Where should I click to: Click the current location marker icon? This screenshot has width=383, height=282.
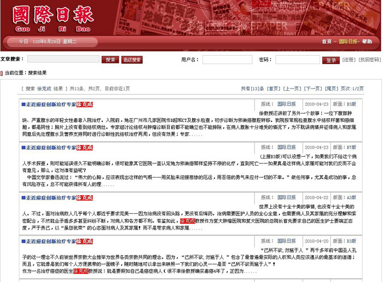tap(2, 73)
